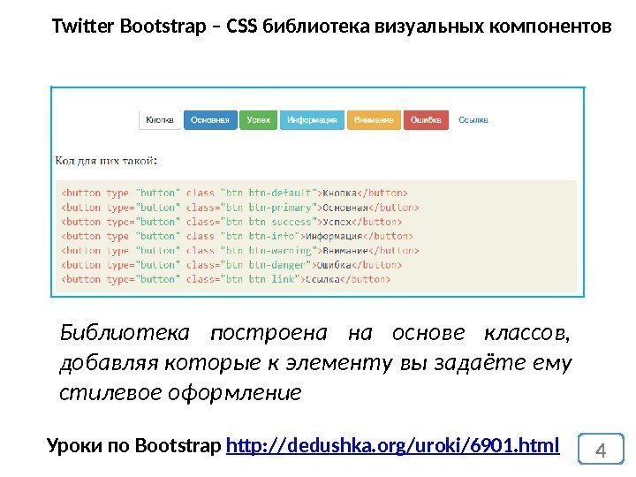
Task: Click the slide number 4 box
Action: (x=601, y=449)
